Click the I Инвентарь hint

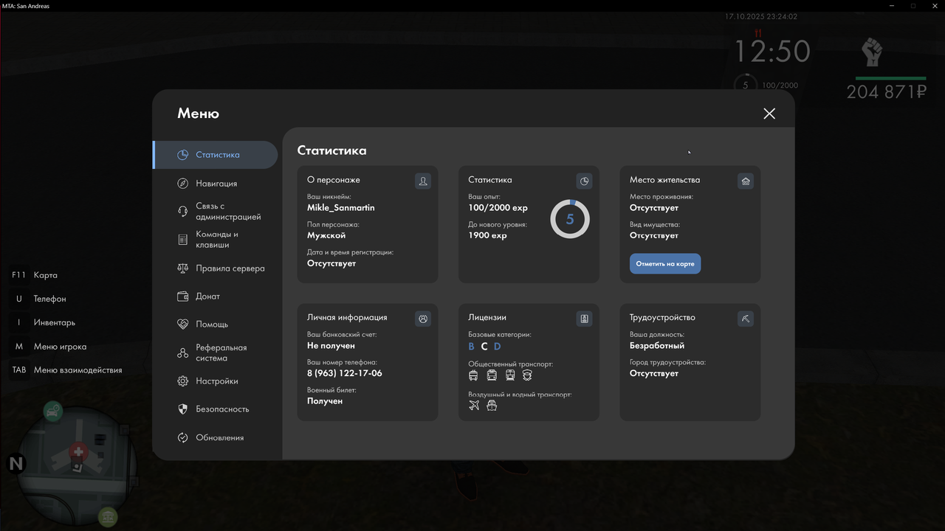[x=43, y=322]
